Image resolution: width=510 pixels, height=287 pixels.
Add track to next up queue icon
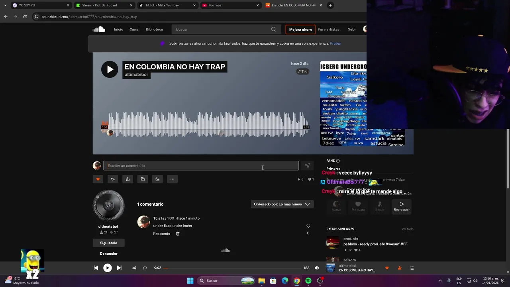coord(157,179)
